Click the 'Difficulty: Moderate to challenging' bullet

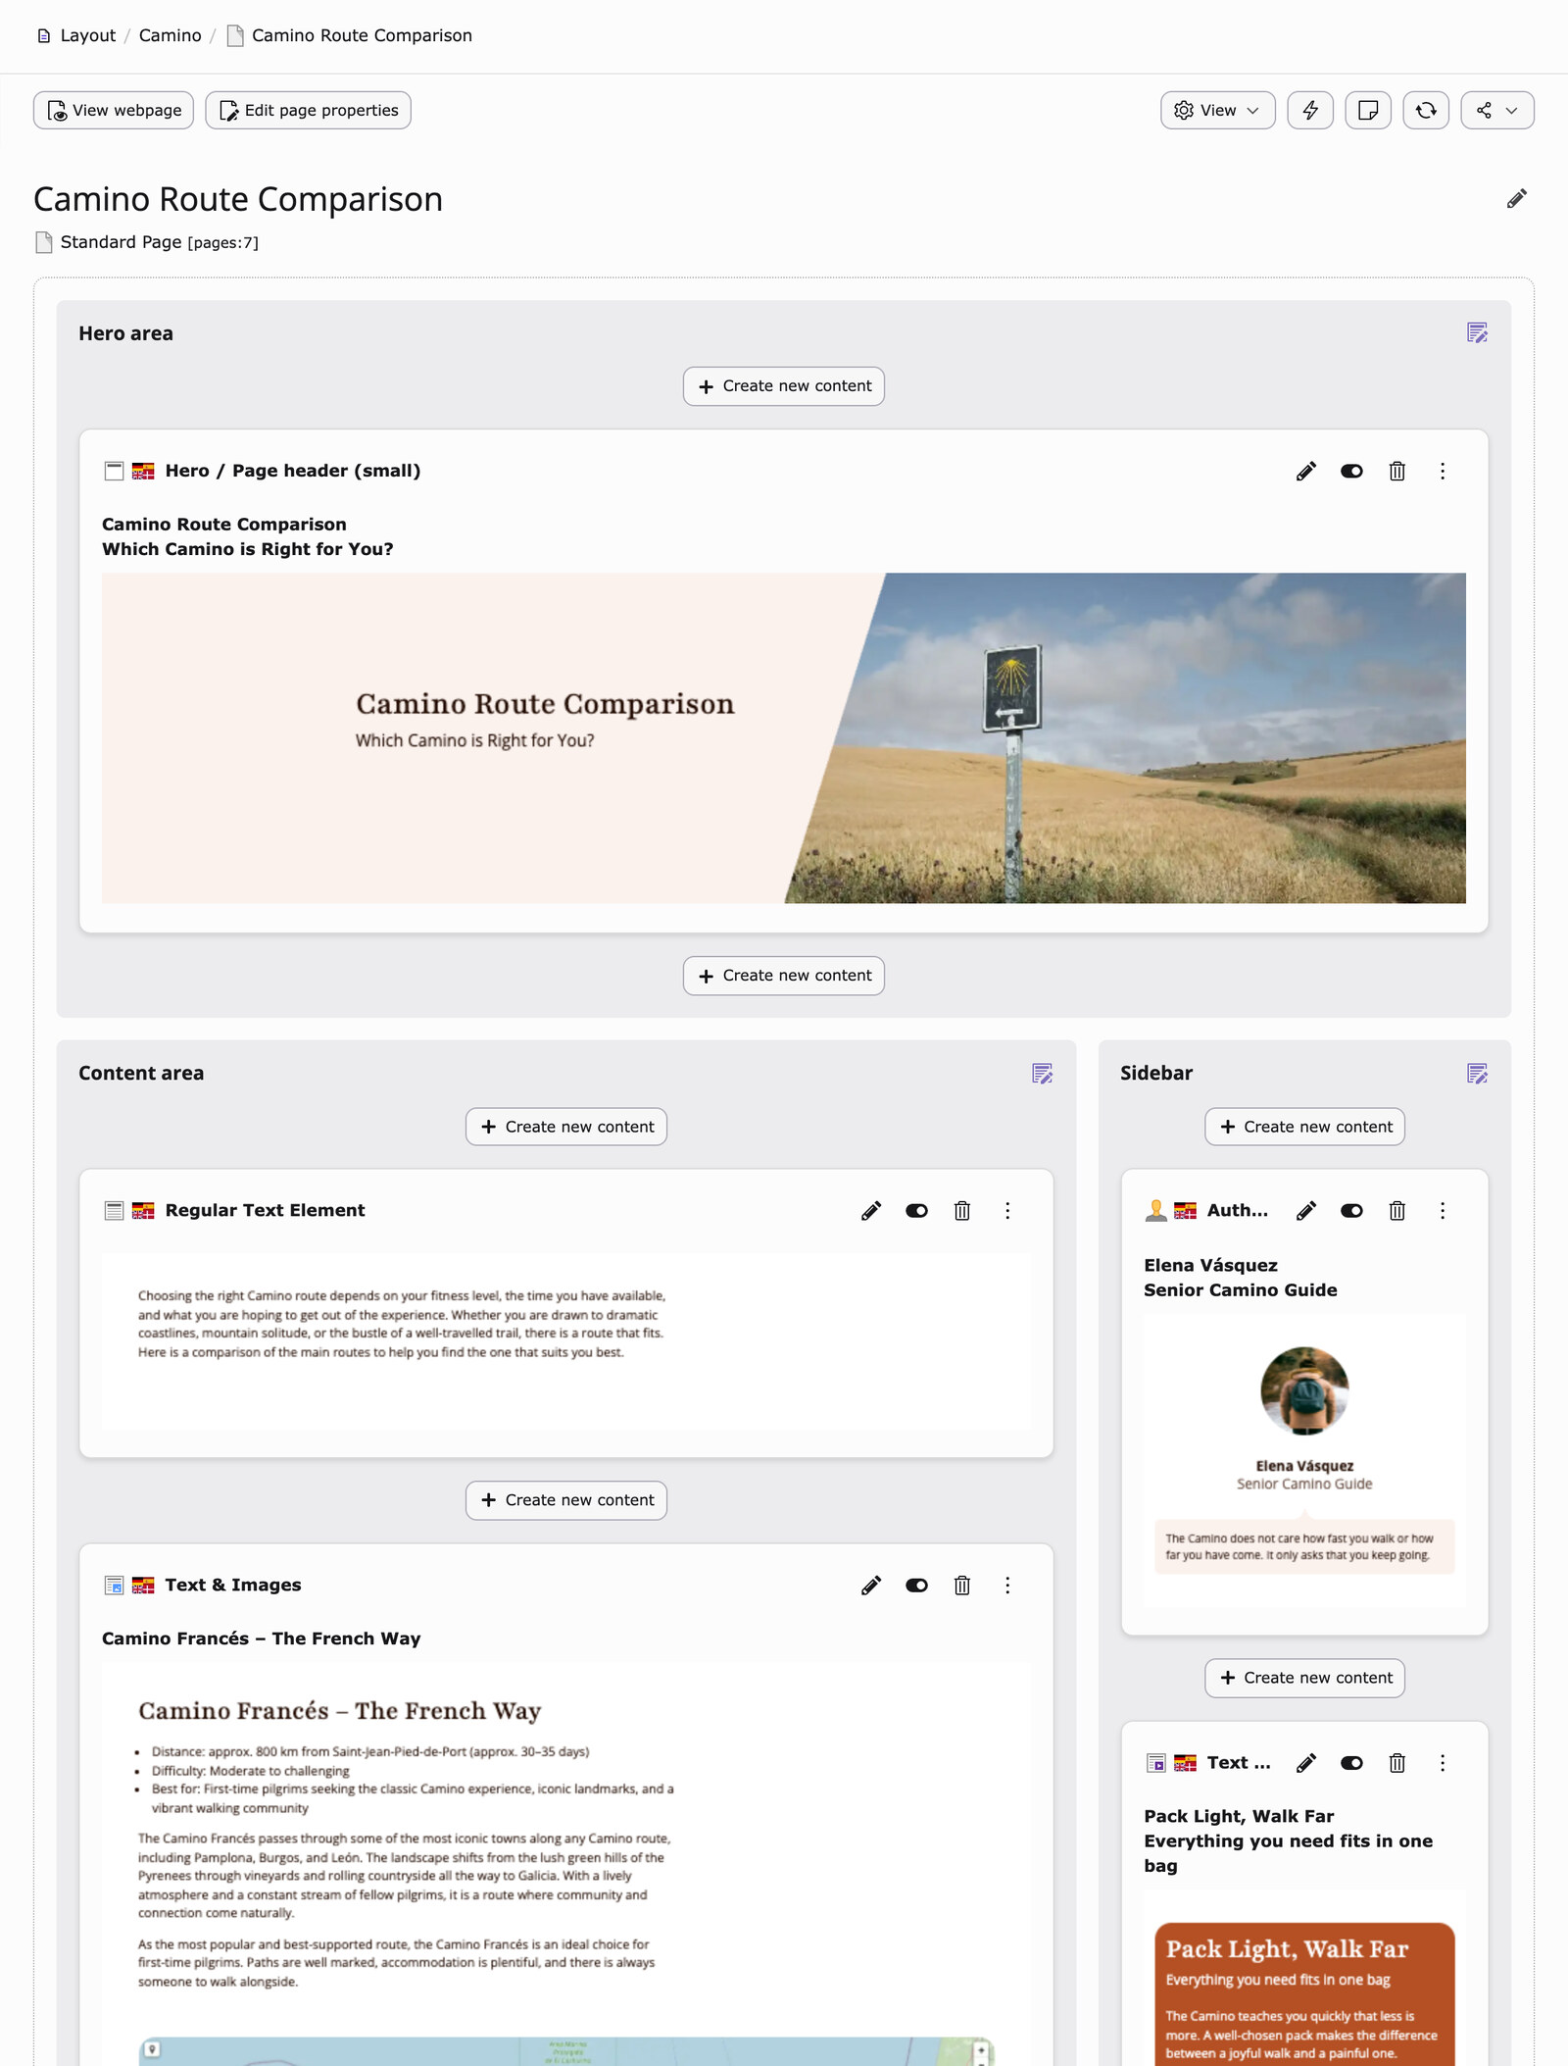tap(250, 1771)
